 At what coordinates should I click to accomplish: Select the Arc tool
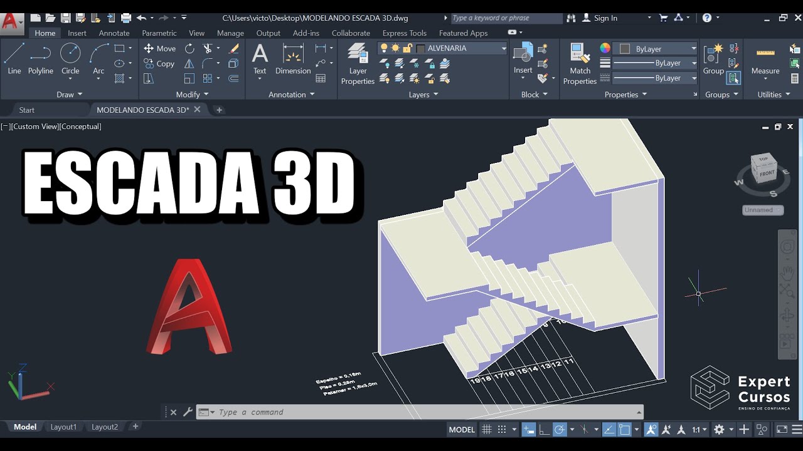tap(98, 59)
